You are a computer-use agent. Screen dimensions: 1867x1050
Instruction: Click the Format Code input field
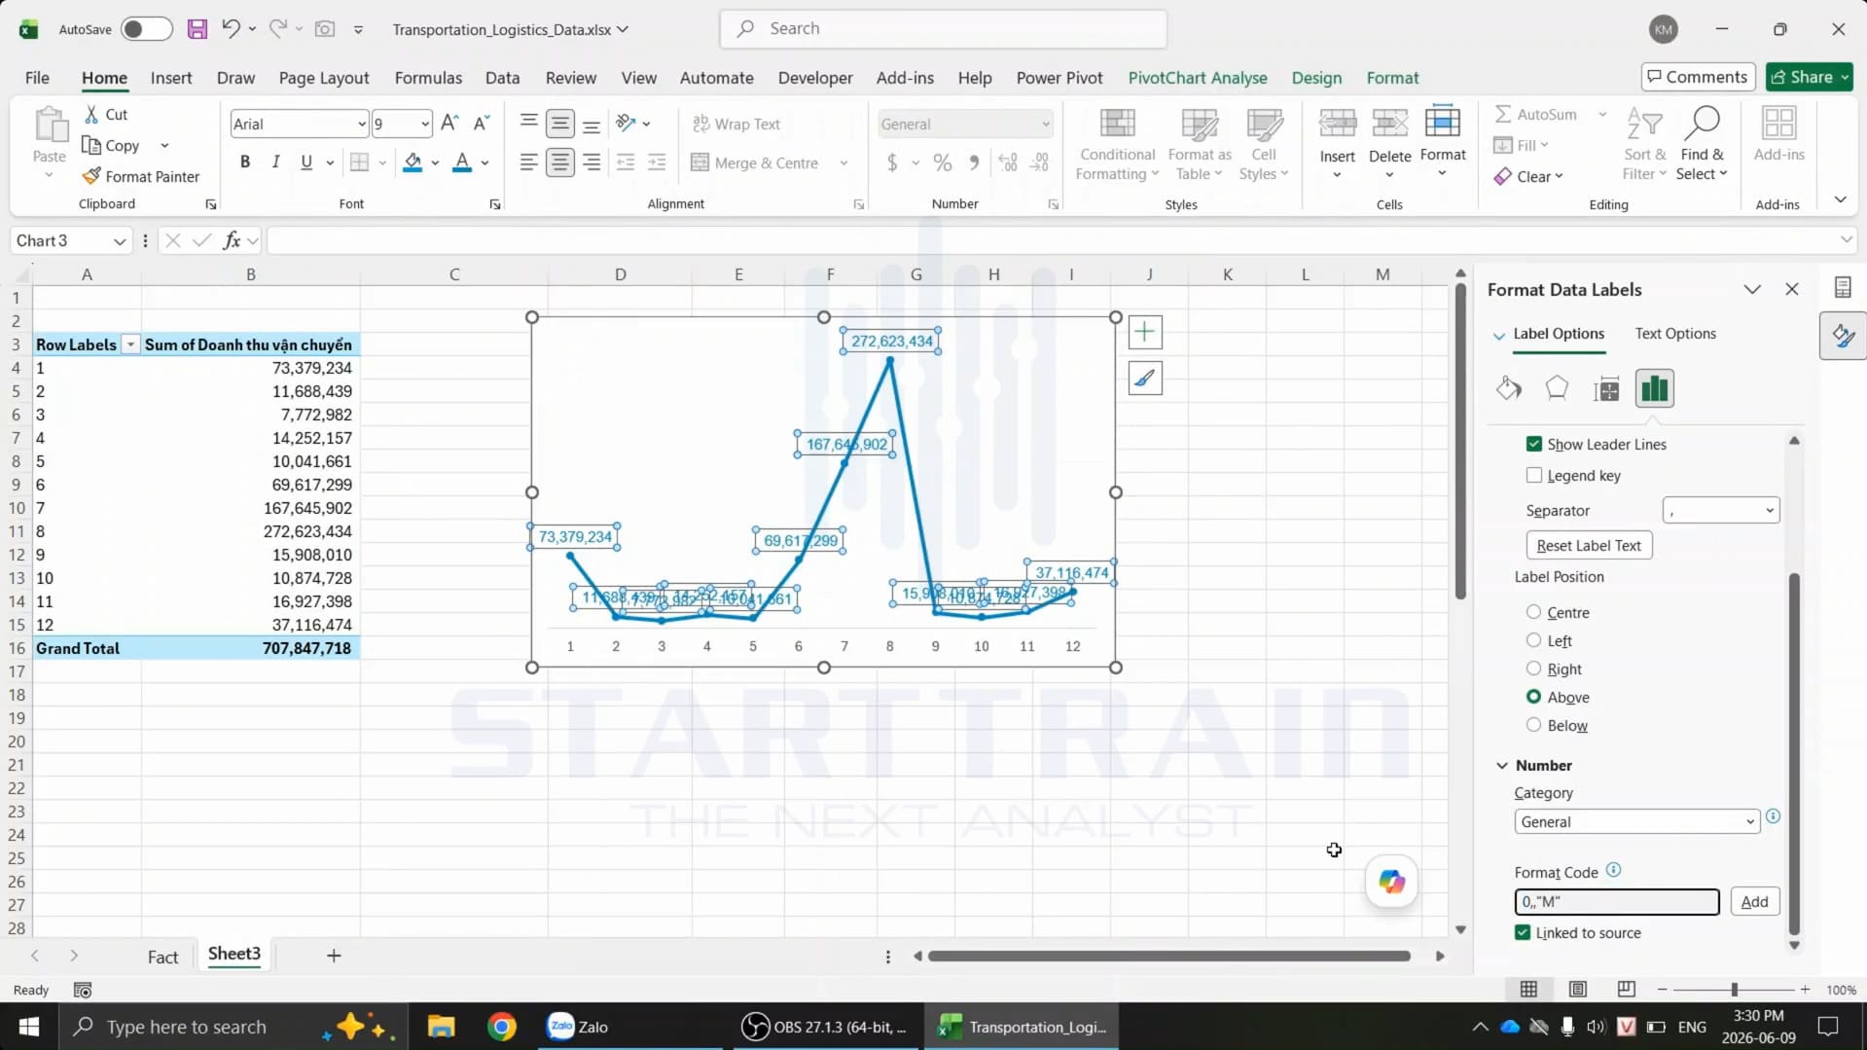pyautogui.click(x=1616, y=902)
